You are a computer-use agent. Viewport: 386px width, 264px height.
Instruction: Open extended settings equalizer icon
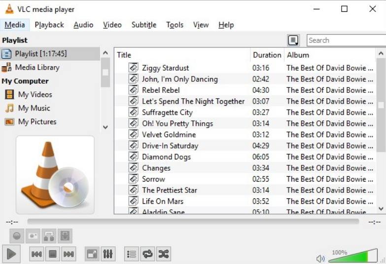108,254
